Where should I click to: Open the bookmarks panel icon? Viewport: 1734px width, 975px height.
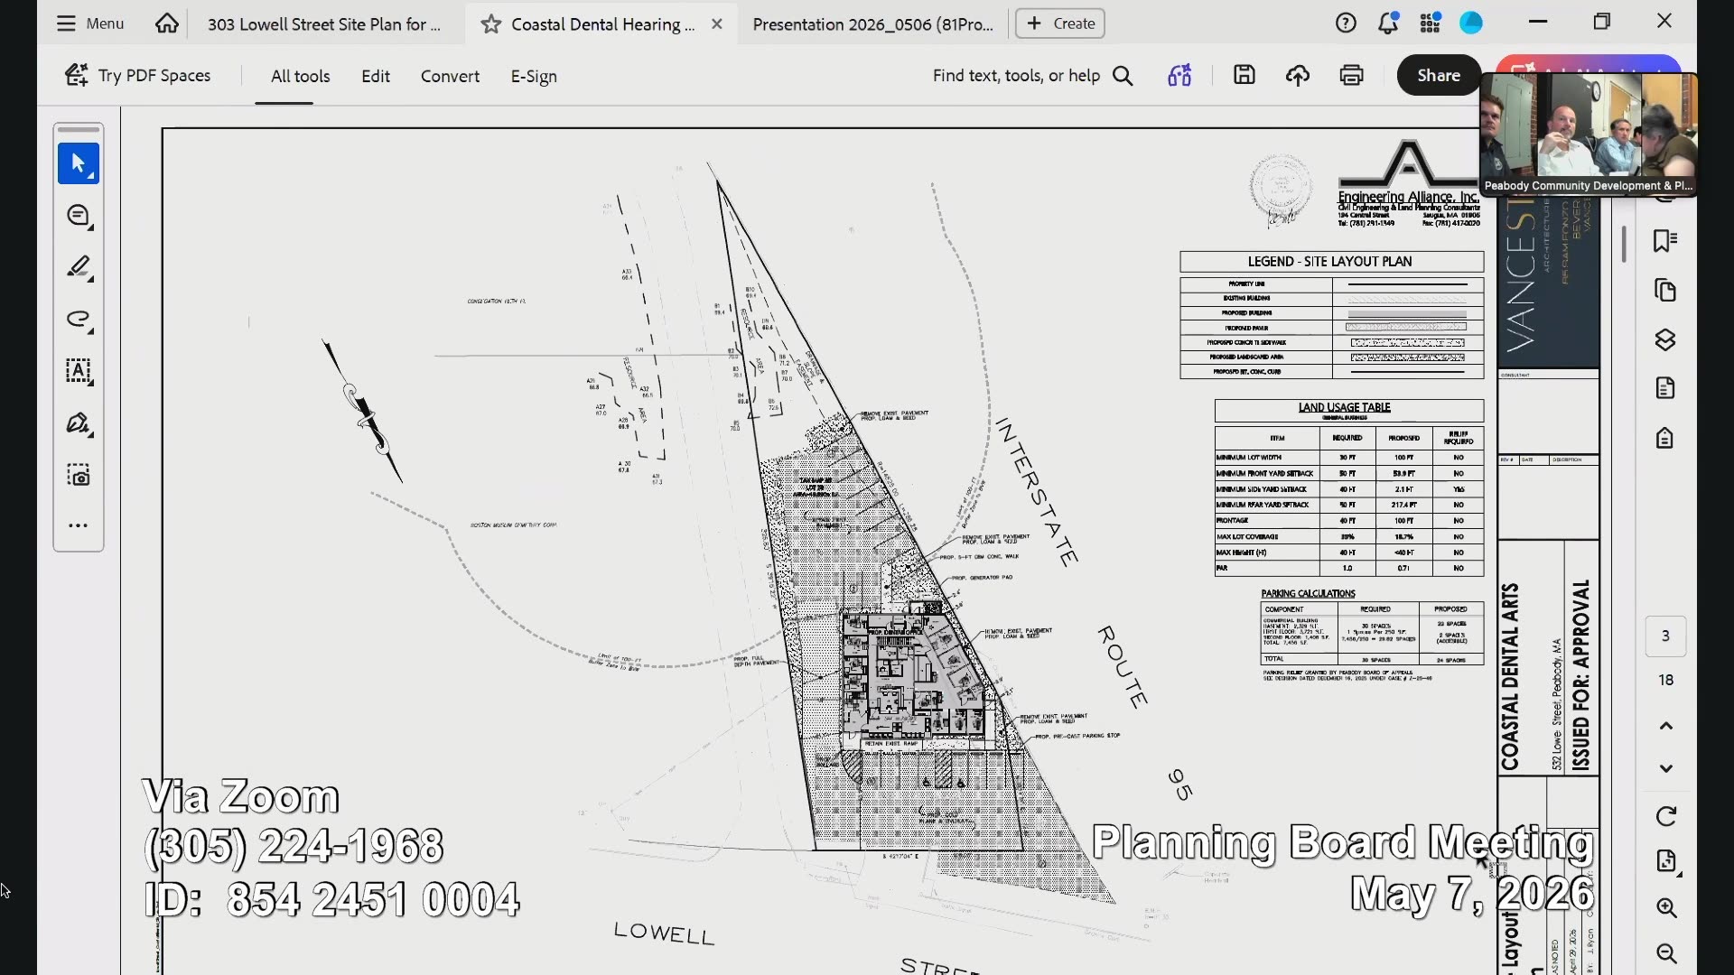(1665, 241)
